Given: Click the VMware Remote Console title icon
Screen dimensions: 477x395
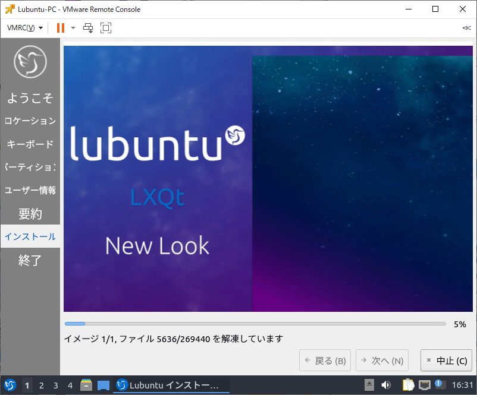Looking at the screenshot, I should point(10,9).
